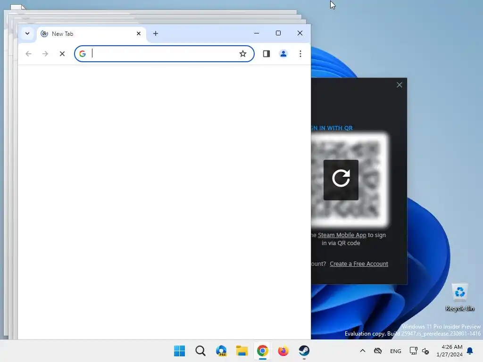Image resolution: width=483 pixels, height=362 pixels.
Task: Refresh the Steam QR code
Action: (341, 180)
